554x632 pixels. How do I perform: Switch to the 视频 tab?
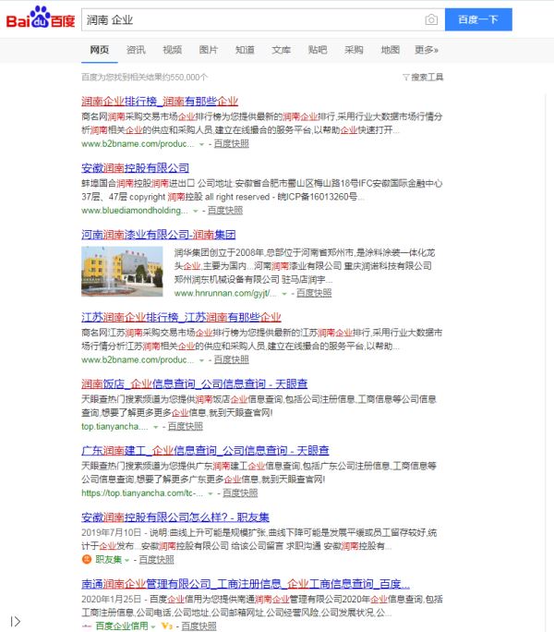pos(172,50)
